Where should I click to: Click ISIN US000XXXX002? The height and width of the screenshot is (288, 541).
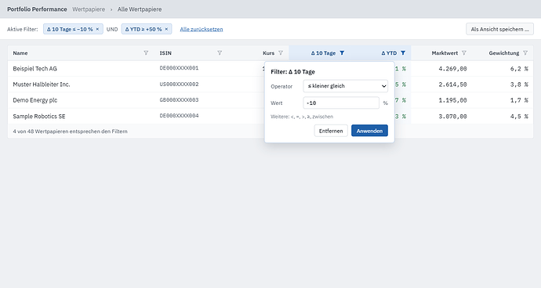(179, 84)
